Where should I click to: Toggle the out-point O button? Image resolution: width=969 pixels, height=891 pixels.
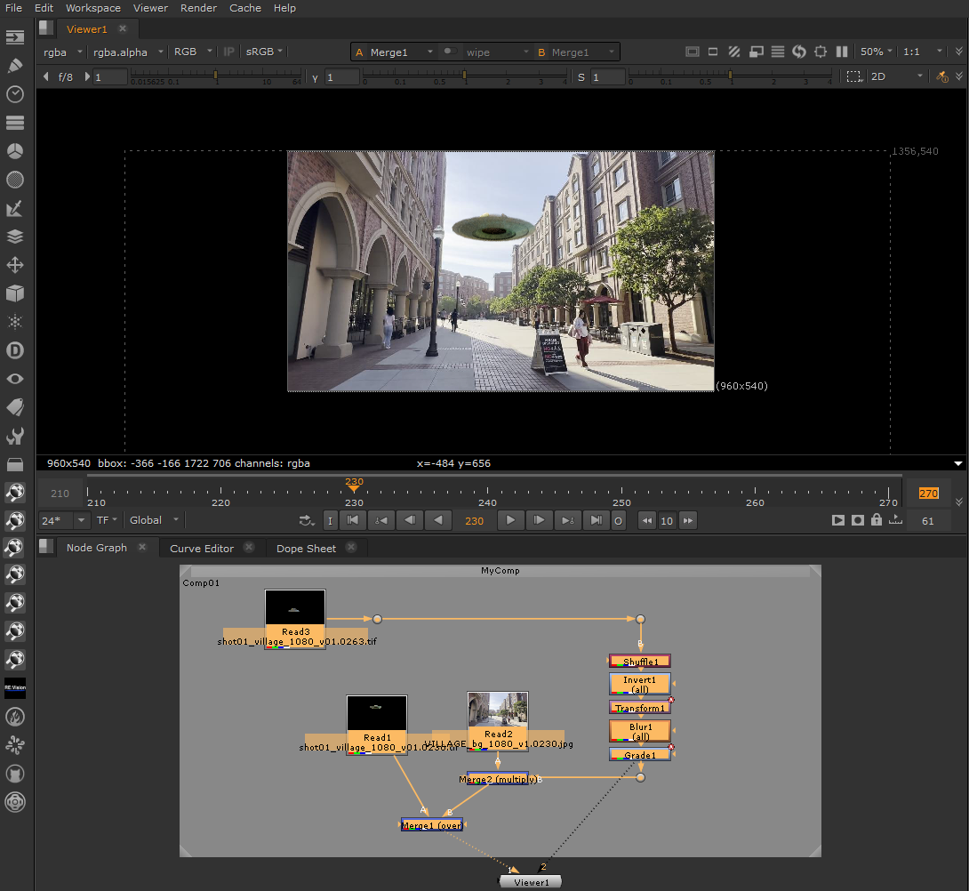(x=618, y=520)
